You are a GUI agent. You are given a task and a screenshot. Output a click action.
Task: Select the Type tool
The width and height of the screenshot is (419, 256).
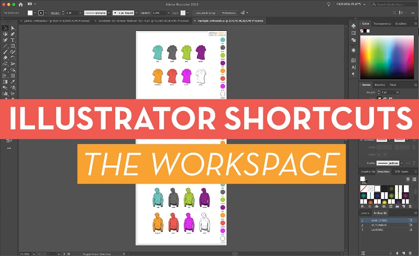click(13, 40)
